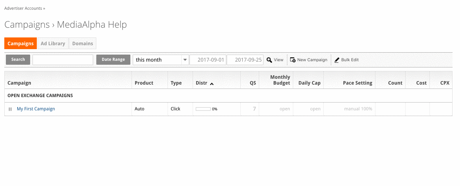The image size is (460, 186).
Task: Switch to the Ad Library tab
Action: click(x=53, y=43)
